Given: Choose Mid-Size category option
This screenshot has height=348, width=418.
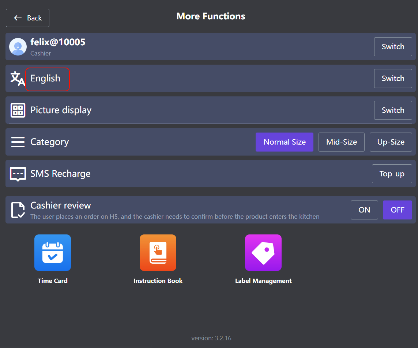Looking at the screenshot, I should [342, 142].
